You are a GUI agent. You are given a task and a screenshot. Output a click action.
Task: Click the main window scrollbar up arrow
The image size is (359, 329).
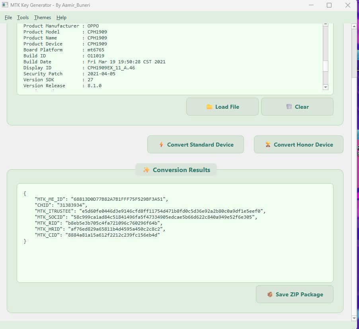[354, 26]
